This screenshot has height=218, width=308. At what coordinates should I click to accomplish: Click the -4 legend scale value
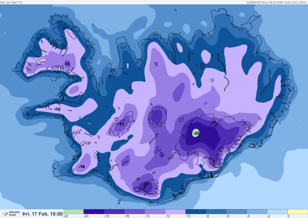click(248, 216)
